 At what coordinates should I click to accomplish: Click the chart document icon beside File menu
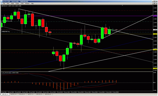(2, 4)
